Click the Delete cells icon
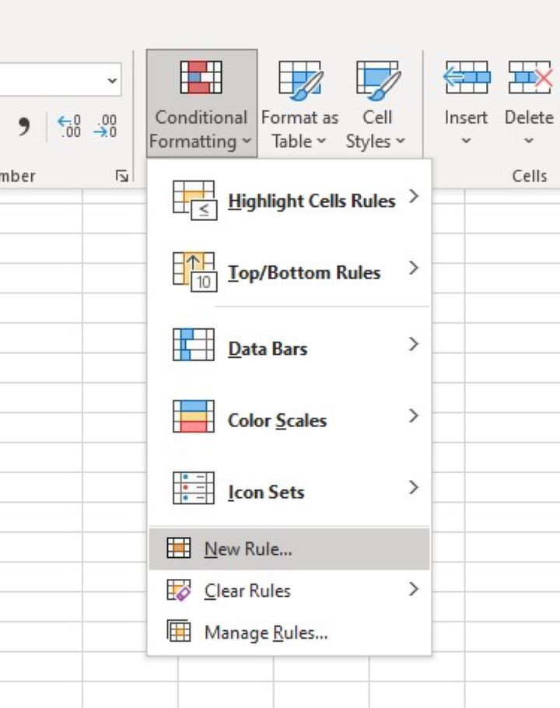 529,79
